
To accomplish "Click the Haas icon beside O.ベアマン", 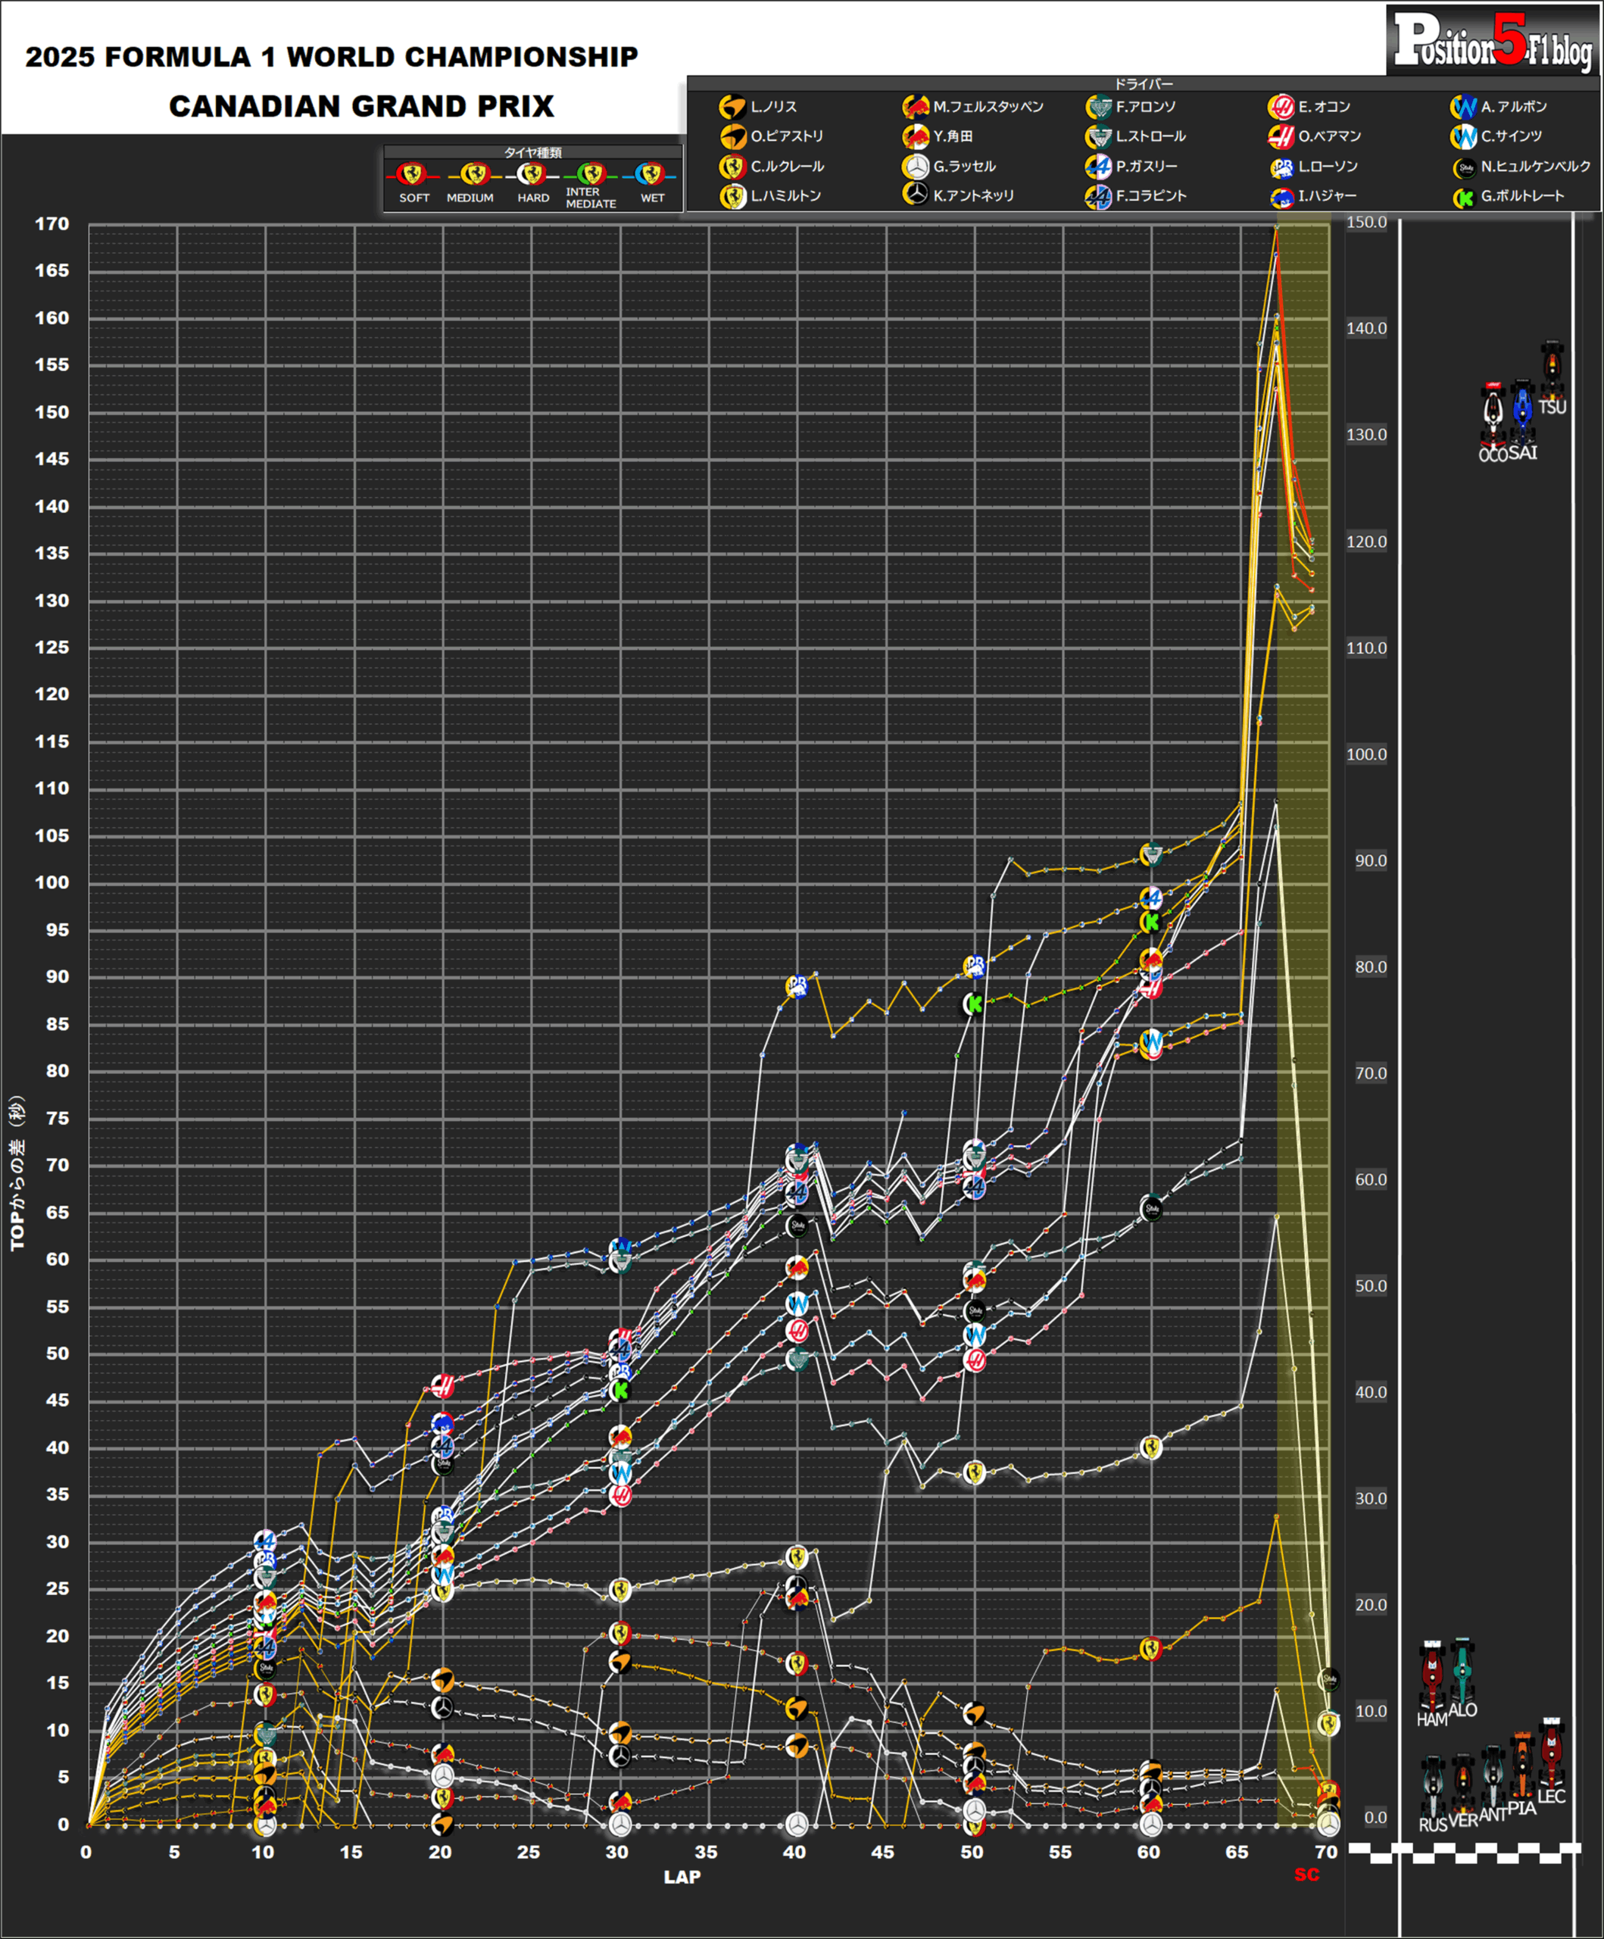I will 1281,136.
